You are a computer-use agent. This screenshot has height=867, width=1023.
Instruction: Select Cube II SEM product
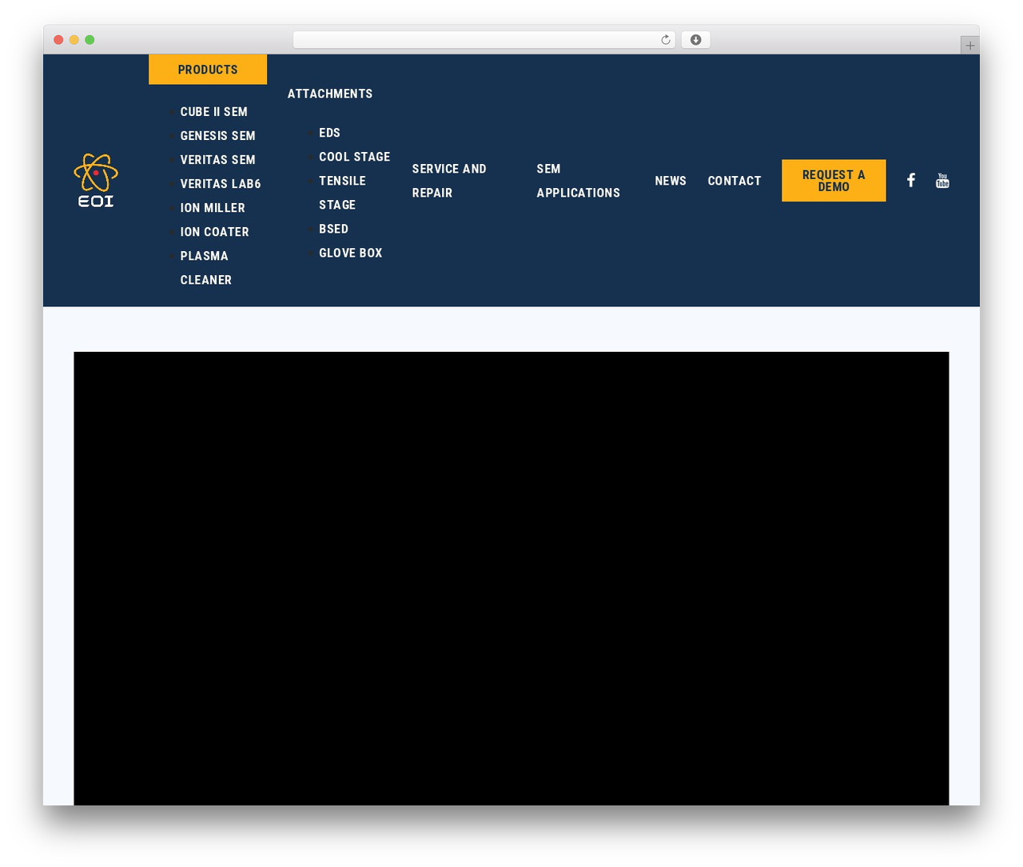[214, 112]
